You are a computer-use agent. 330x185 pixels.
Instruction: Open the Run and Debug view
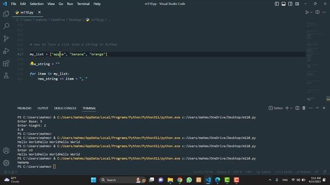6,51
